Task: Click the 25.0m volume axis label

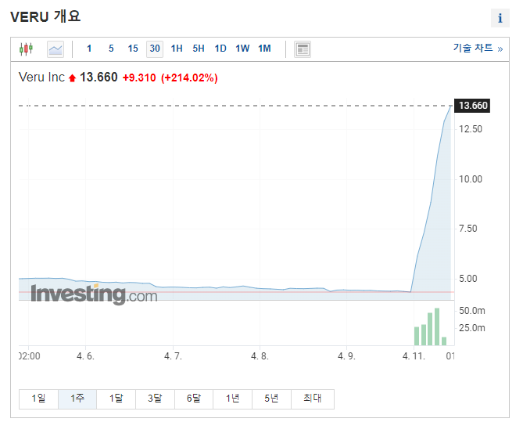Action: pyautogui.click(x=472, y=328)
